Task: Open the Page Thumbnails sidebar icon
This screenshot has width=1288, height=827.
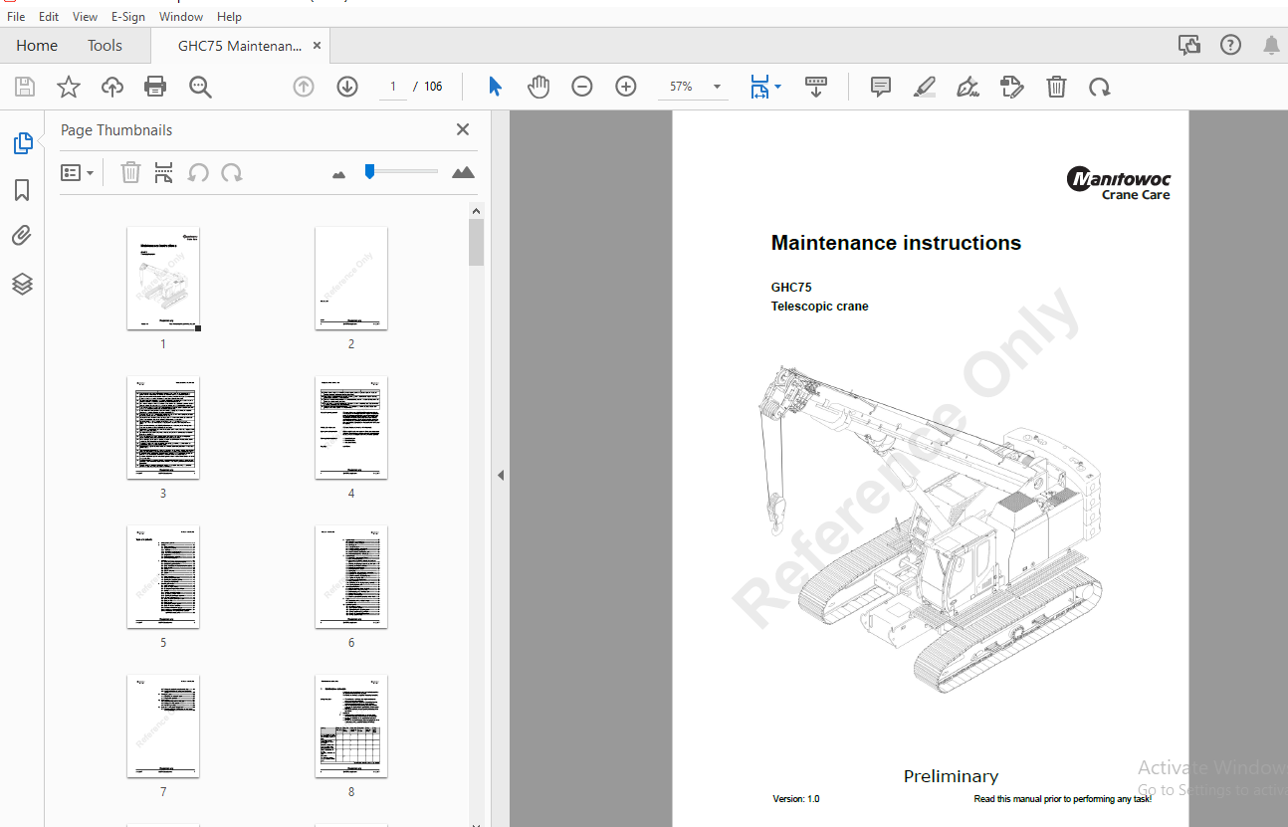Action: [x=23, y=143]
